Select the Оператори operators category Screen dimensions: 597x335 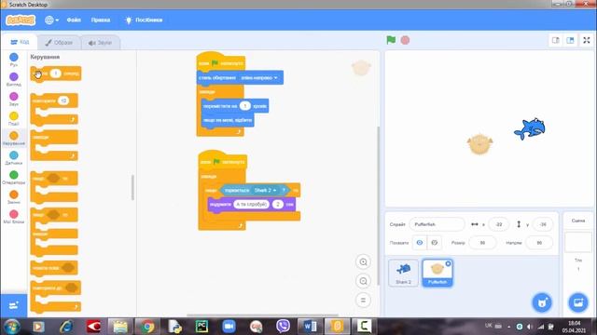coord(14,178)
